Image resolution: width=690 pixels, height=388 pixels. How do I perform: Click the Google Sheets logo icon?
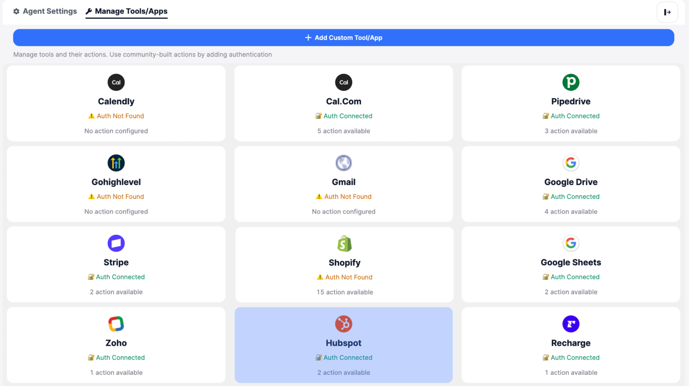(x=570, y=243)
